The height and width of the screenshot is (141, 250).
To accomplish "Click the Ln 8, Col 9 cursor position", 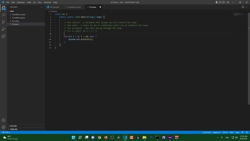I will [207, 132].
